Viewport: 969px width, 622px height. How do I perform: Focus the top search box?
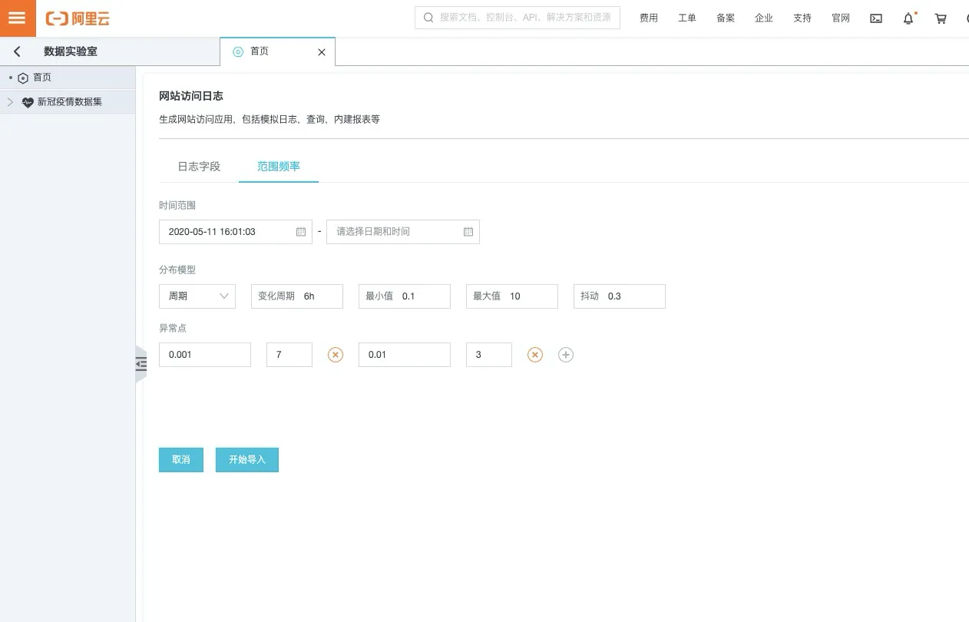coord(518,18)
